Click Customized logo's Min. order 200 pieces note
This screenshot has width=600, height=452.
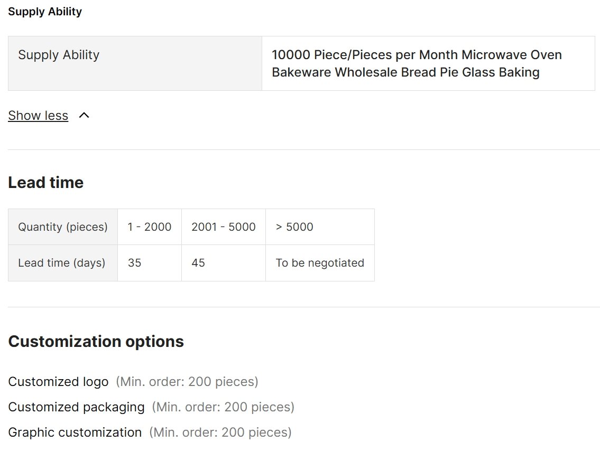(x=187, y=382)
